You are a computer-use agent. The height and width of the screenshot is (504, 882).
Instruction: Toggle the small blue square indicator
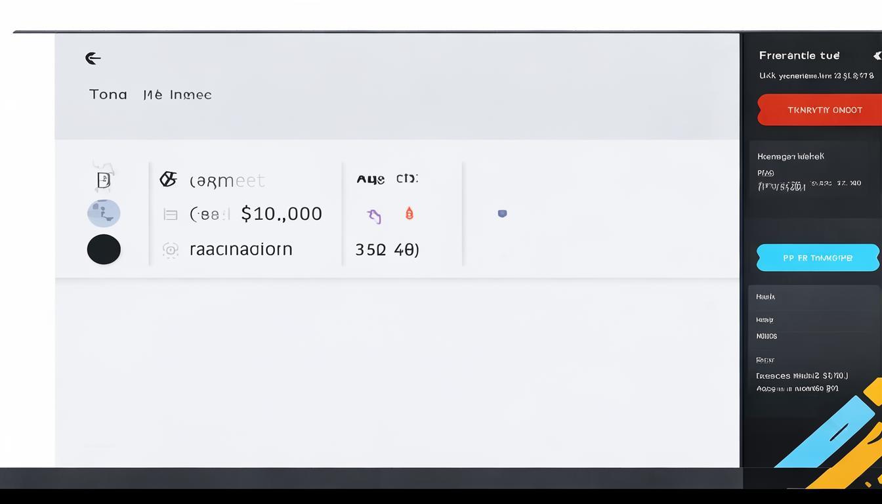pyautogui.click(x=502, y=213)
